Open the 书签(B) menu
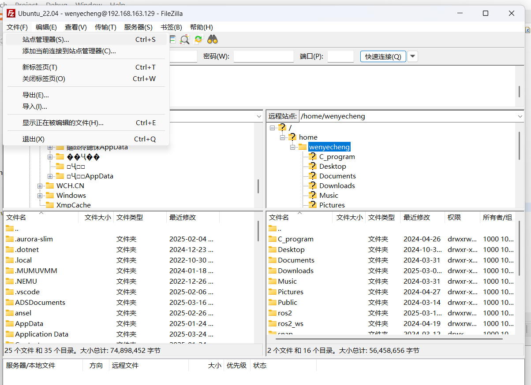 [x=171, y=27]
